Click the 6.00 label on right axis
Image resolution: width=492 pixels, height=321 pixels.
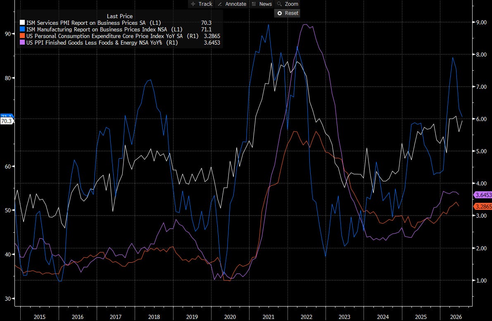(481, 119)
